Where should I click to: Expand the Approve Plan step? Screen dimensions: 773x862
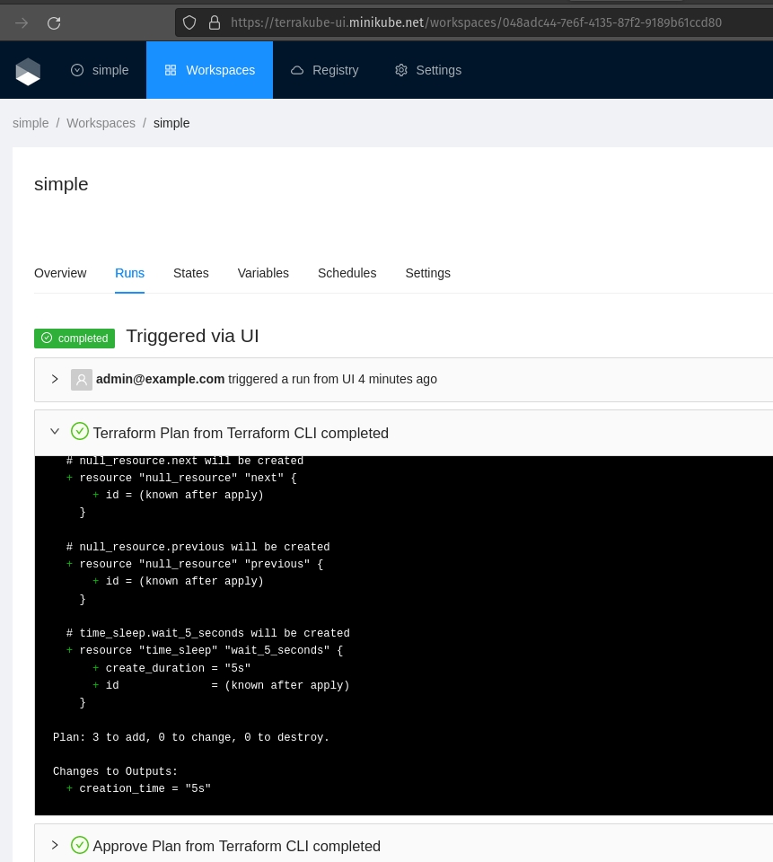(55, 845)
